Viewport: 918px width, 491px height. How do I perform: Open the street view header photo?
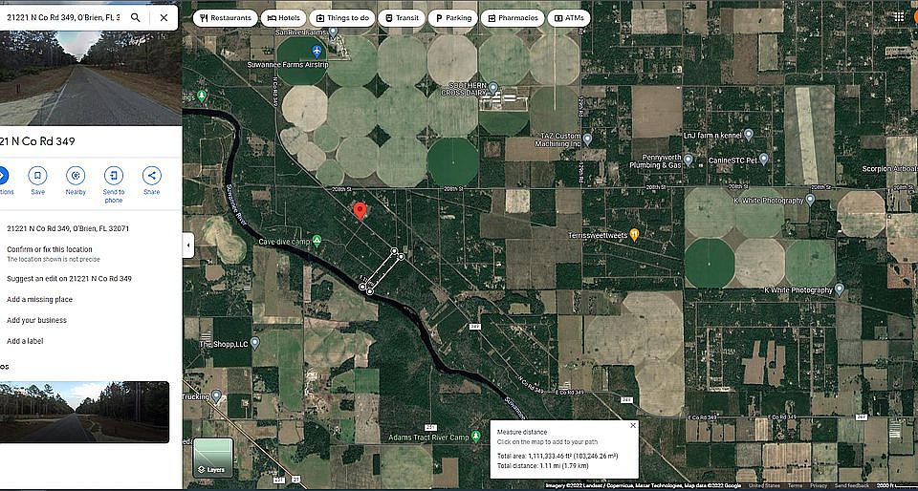pos(91,77)
